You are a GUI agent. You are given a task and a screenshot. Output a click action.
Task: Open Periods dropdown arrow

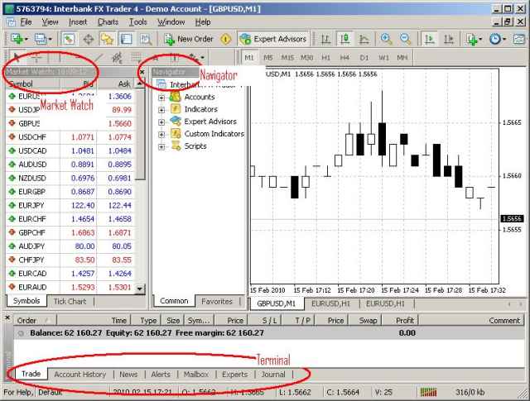pos(504,40)
